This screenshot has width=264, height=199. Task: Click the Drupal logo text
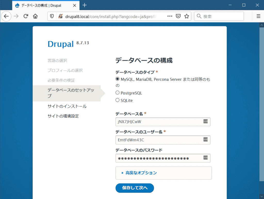point(61,44)
